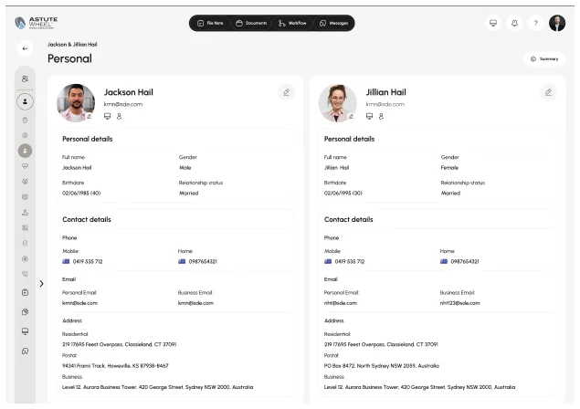This screenshot has width=580, height=409.
Task: Edit Jillian Hail's card with the pencil
Action: pyautogui.click(x=548, y=92)
